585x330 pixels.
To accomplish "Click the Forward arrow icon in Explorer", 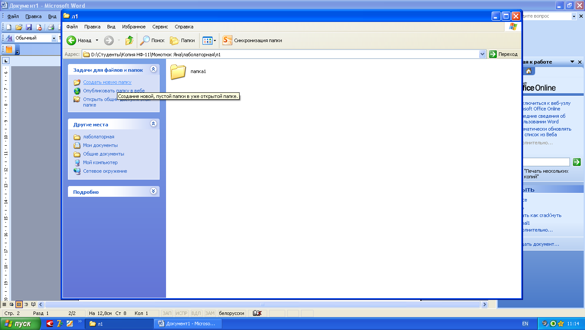I will [109, 40].
